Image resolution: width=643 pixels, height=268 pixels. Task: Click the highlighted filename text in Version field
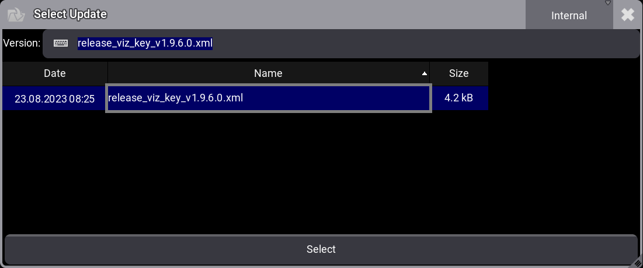(145, 44)
